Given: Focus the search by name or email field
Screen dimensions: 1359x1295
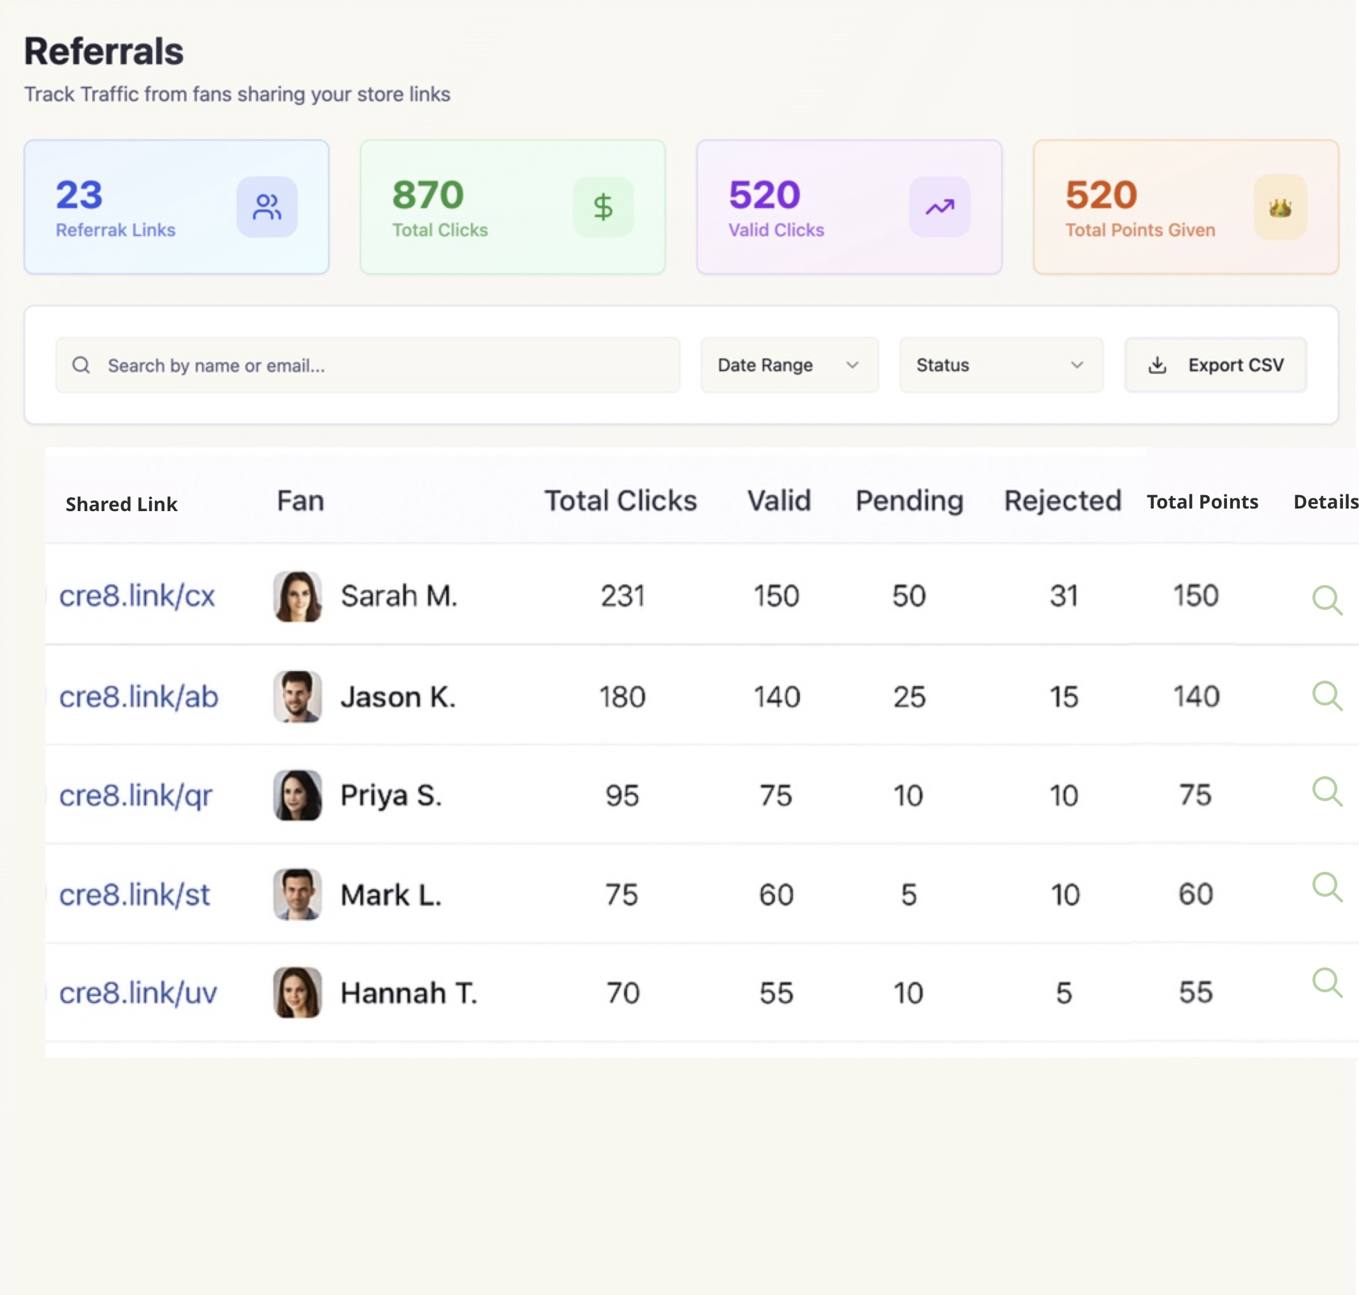Looking at the screenshot, I should click(368, 365).
